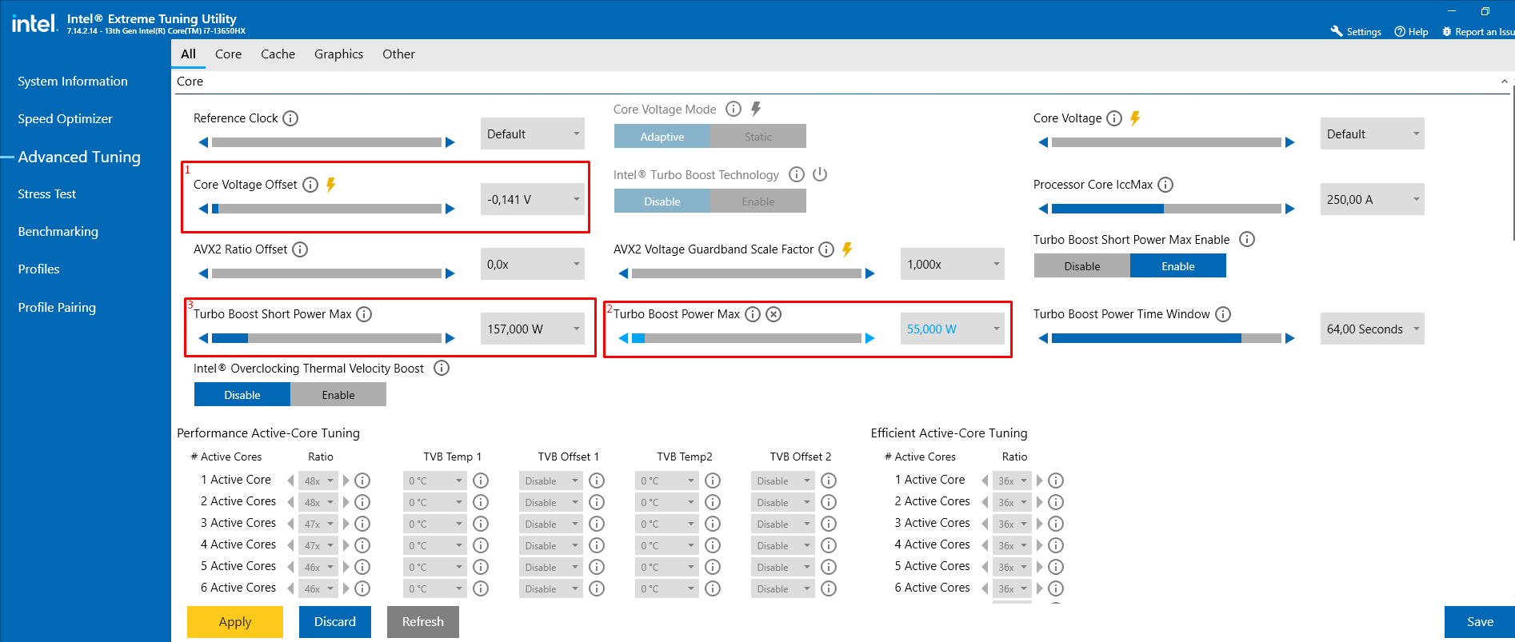Open the 55,000 W dropdown

[x=953, y=329]
